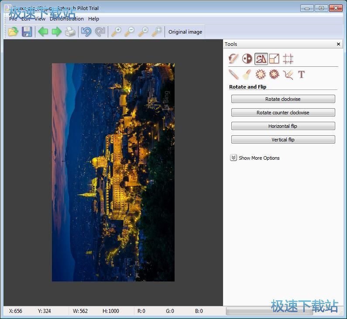
Task: Click the zoom in magnifier icon
Action: 116,31
